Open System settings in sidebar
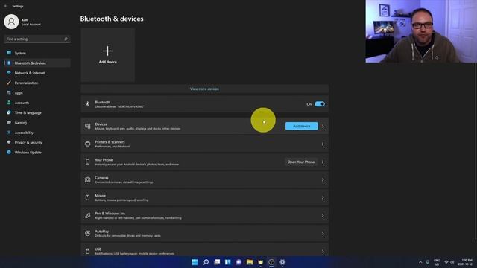The height and width of the screenshot is (268, 477). (x=37, y=53)
